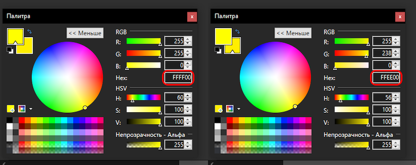416x165 pixels.
Task: Increase R value stepper in left Palette
Action: [x=188, y=39]
